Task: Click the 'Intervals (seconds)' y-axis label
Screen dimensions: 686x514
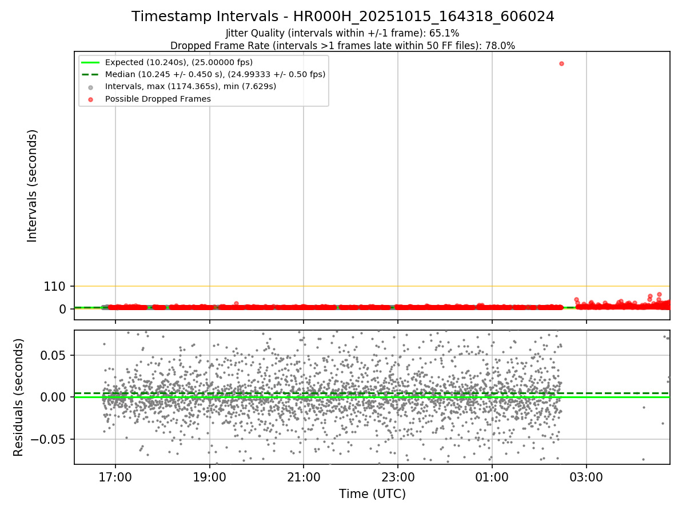Action: pos(33,186)
